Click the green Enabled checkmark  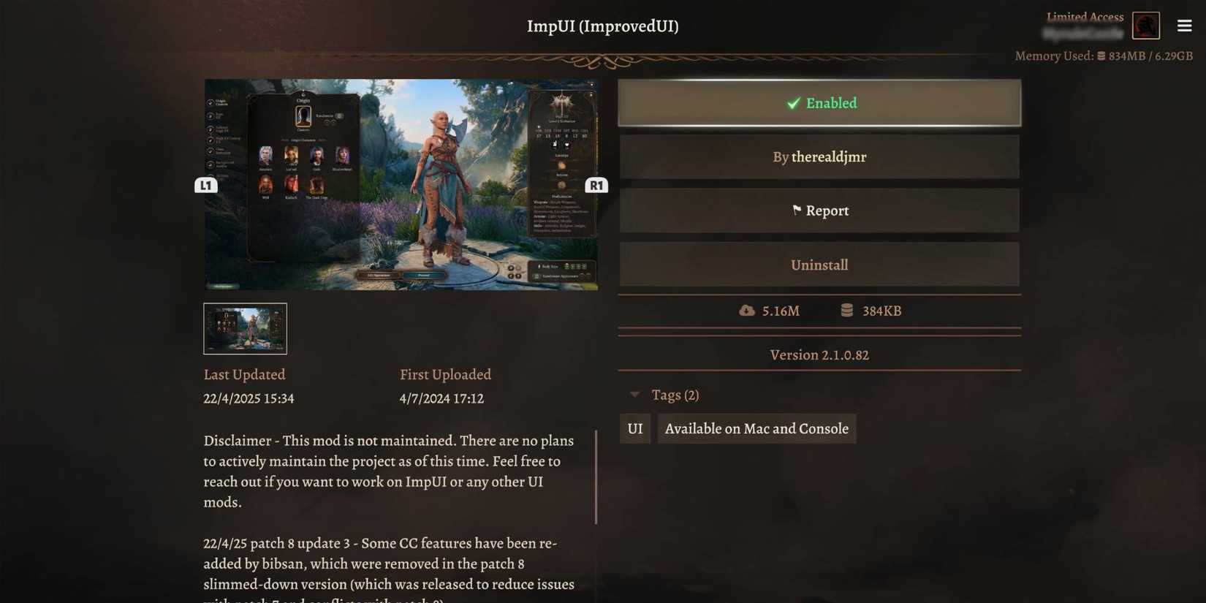click(x=793, y=104)
